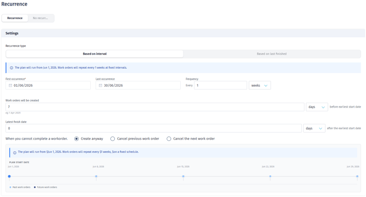The height and width of the screenshot is (197, 366).
Task: Click the Work orders will be created field
Action: tap(155, 107)
